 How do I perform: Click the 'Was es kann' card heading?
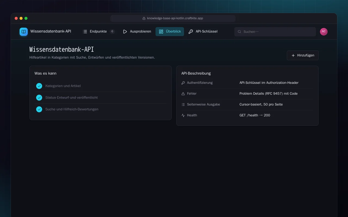45,73
